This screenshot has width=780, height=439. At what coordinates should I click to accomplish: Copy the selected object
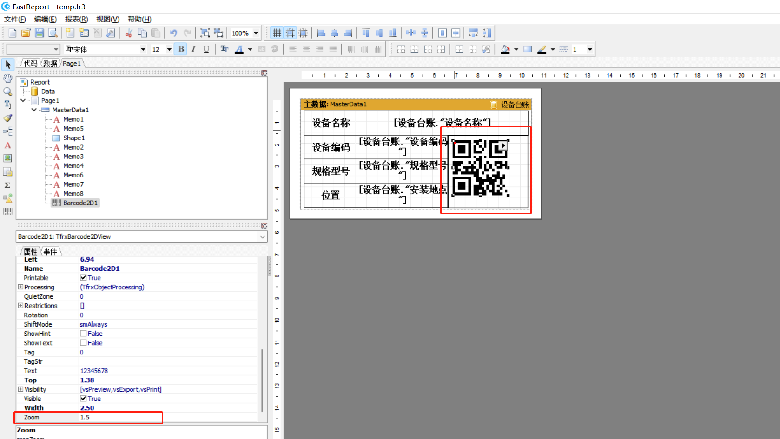[x=142, y=33]
